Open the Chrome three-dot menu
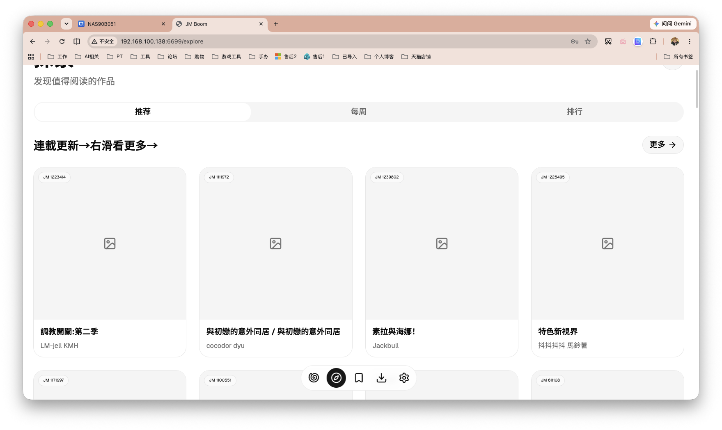 (690, 41)
